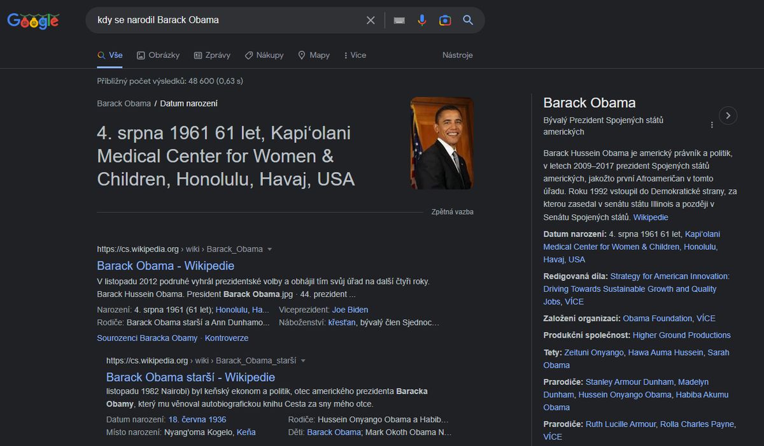Open Keňa link in birthplace row
764x446 pixels.
point(246,432)
